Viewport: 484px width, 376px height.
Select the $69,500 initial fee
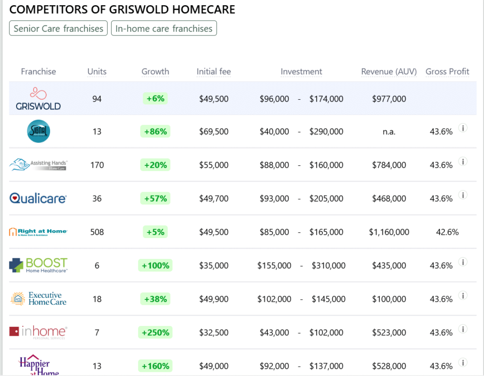[x=214, y=132]
